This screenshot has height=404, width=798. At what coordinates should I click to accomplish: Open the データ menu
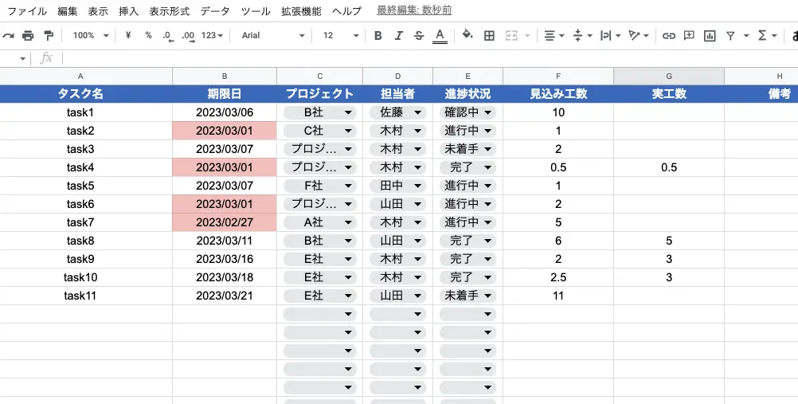coord(215,10)
